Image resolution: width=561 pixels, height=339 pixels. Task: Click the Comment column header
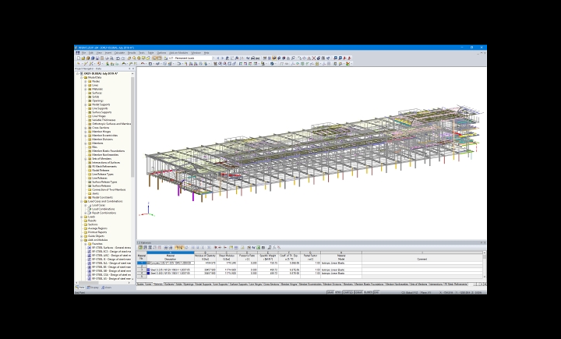[x=422, y=258]
